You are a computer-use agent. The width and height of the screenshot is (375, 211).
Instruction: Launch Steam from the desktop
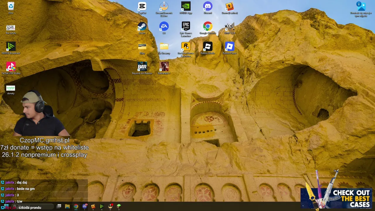(142, 28)
